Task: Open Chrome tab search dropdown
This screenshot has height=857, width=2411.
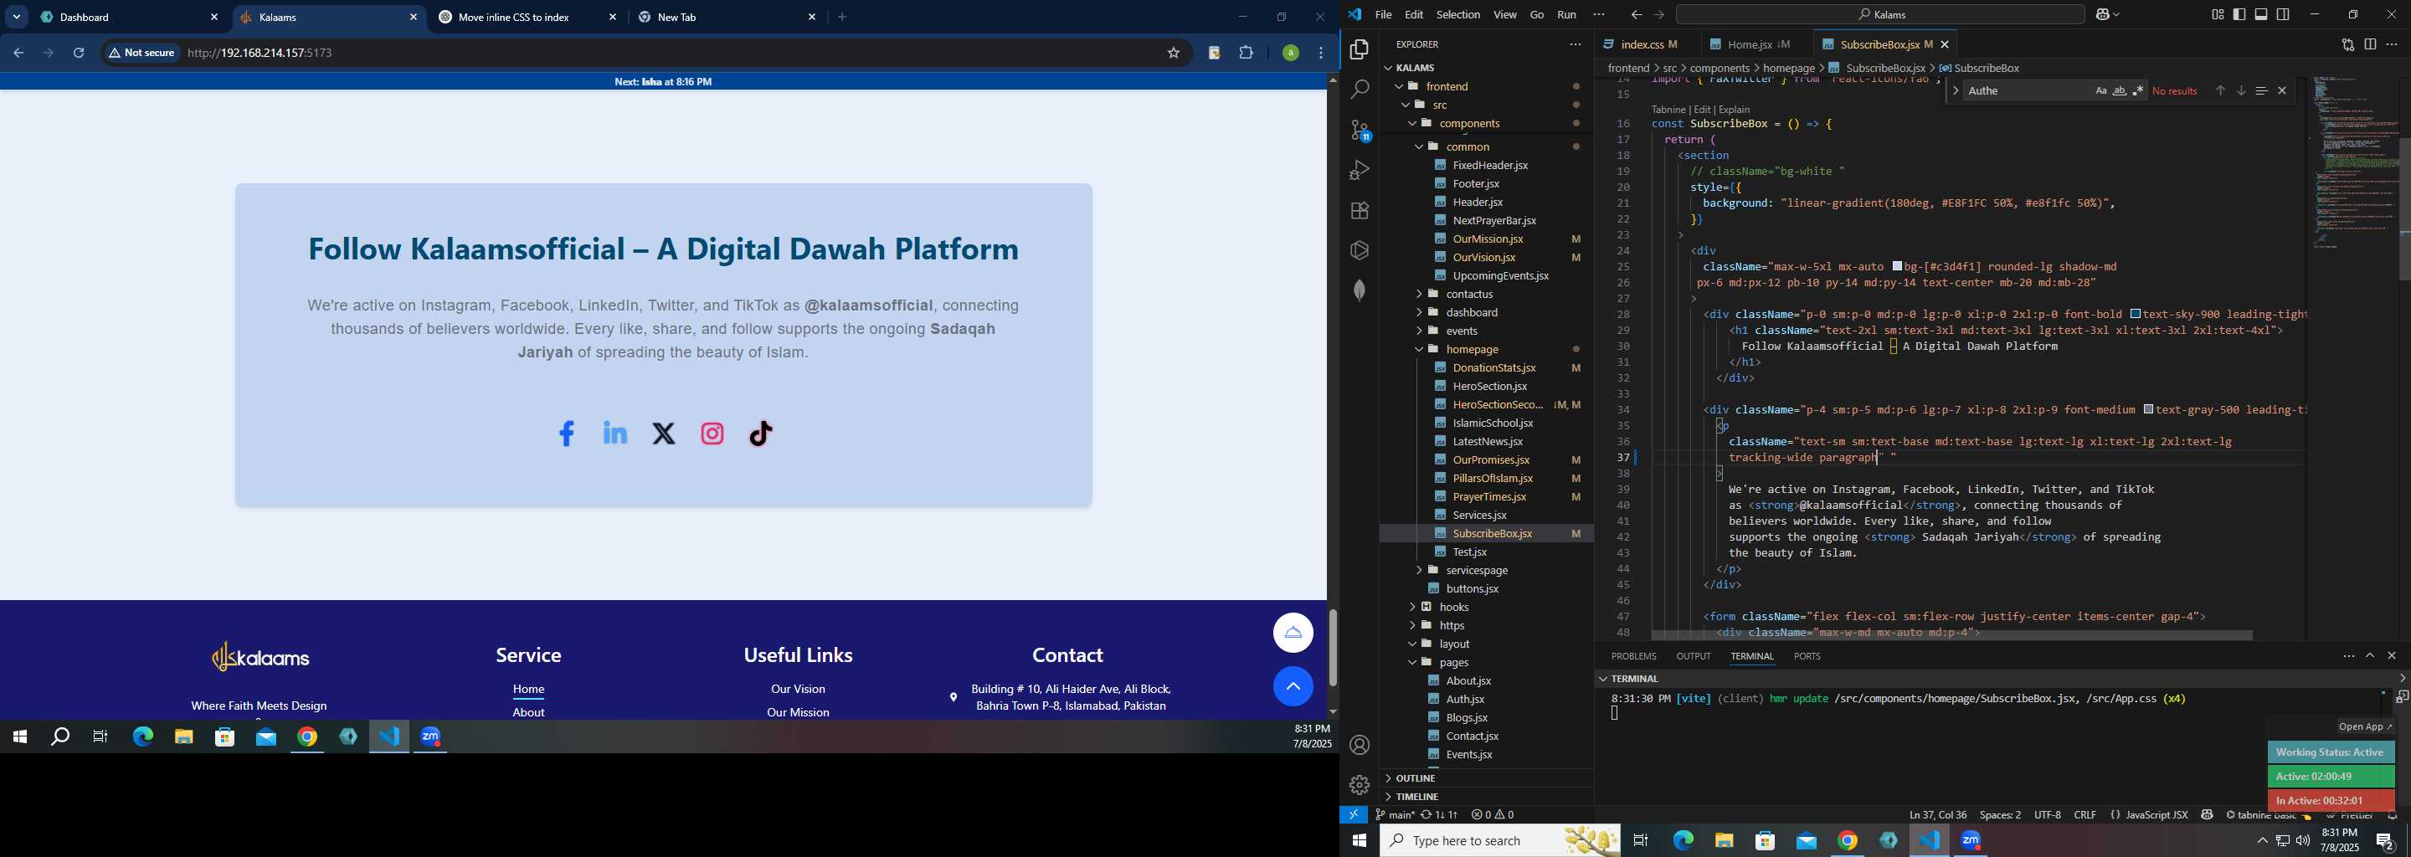Action: pos(17,17)
